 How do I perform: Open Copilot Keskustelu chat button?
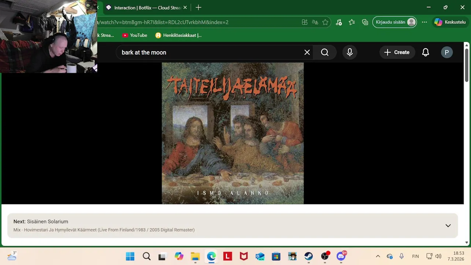tap(450, 22)
